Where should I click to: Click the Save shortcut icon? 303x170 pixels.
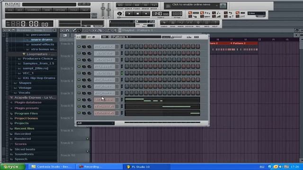172,23
